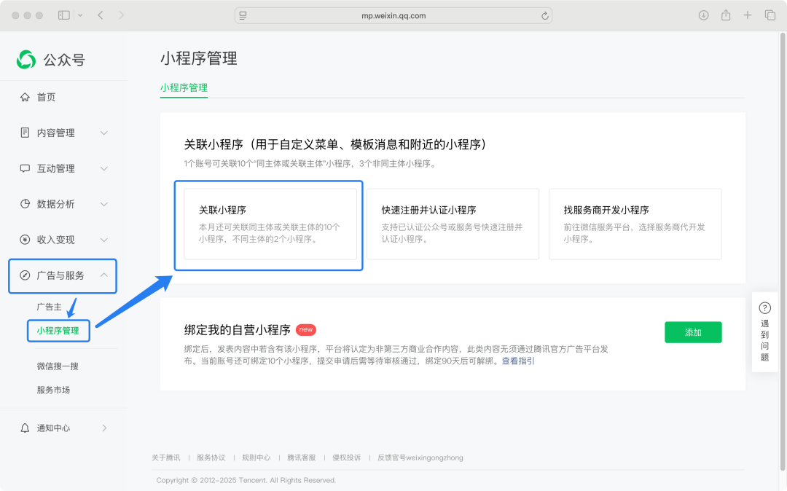This screenshot has width=787, height=491.
Task: Switch to the 小程序管理 tab
Action: (x=184, y=87)
